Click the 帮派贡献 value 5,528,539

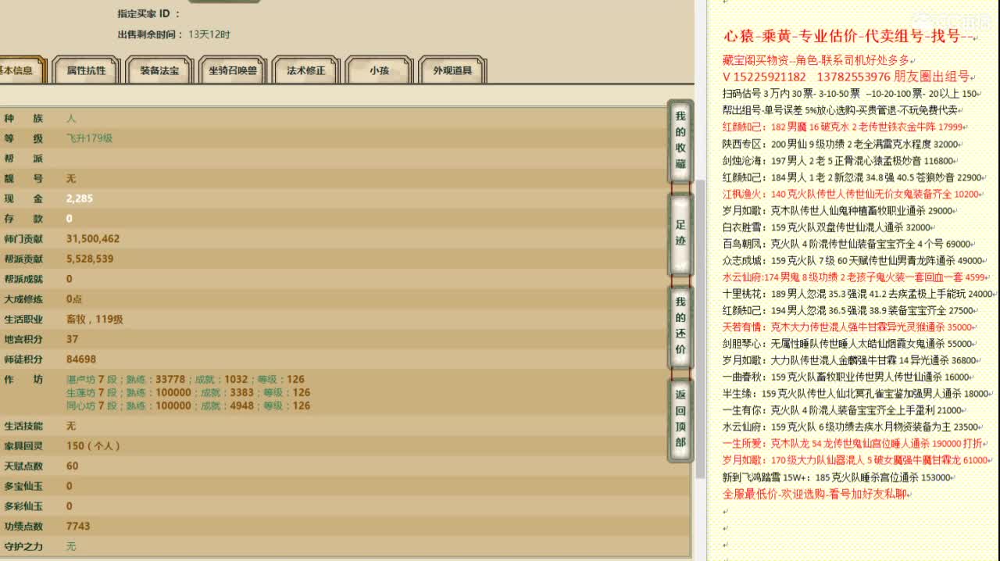90,259
